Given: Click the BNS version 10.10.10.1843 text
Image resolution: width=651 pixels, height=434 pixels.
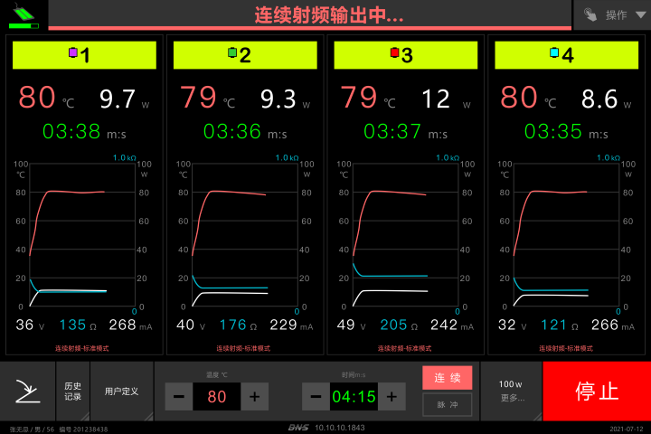Looking at the screenshot, I should pos(326,428).
